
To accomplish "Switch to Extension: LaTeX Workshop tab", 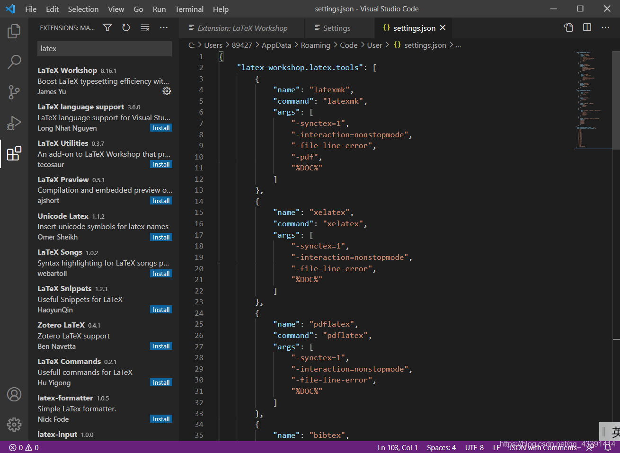I will (x=241, y=28).
